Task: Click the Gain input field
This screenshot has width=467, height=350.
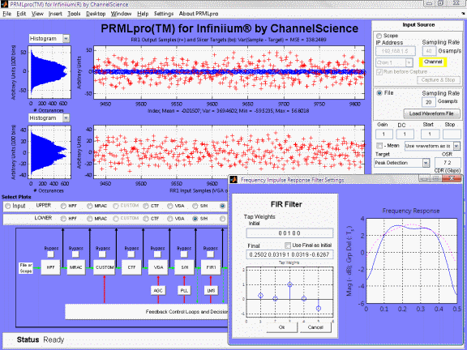Action: (x=383, y=134)
